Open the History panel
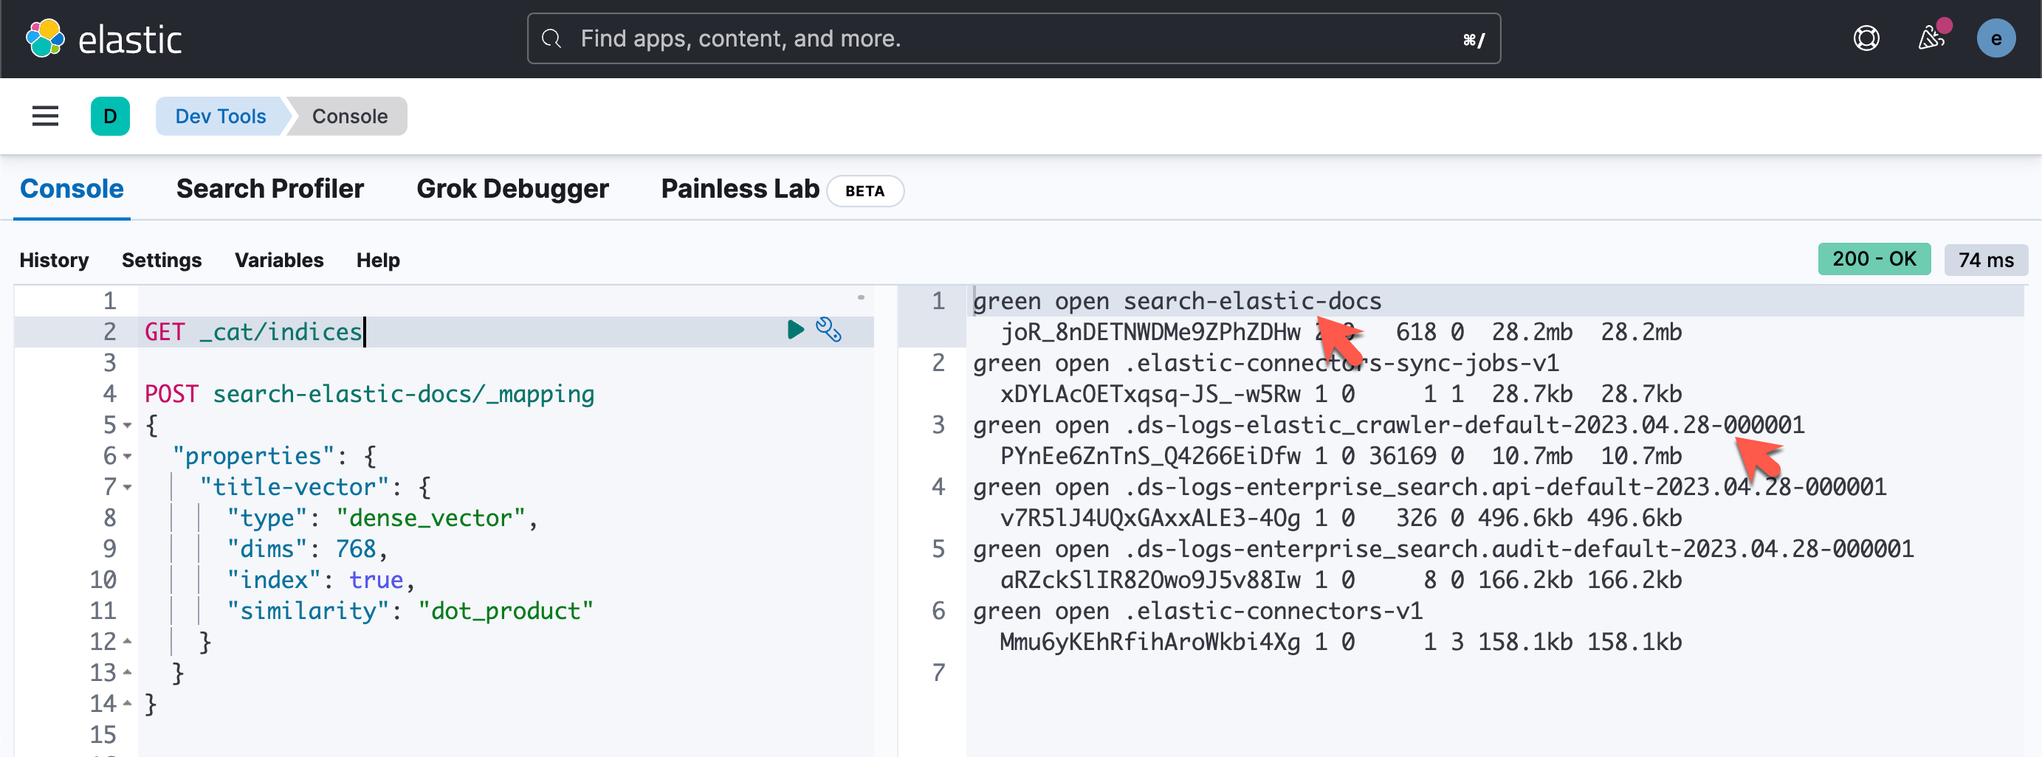The image size is (2042, 757). point(54,260)
